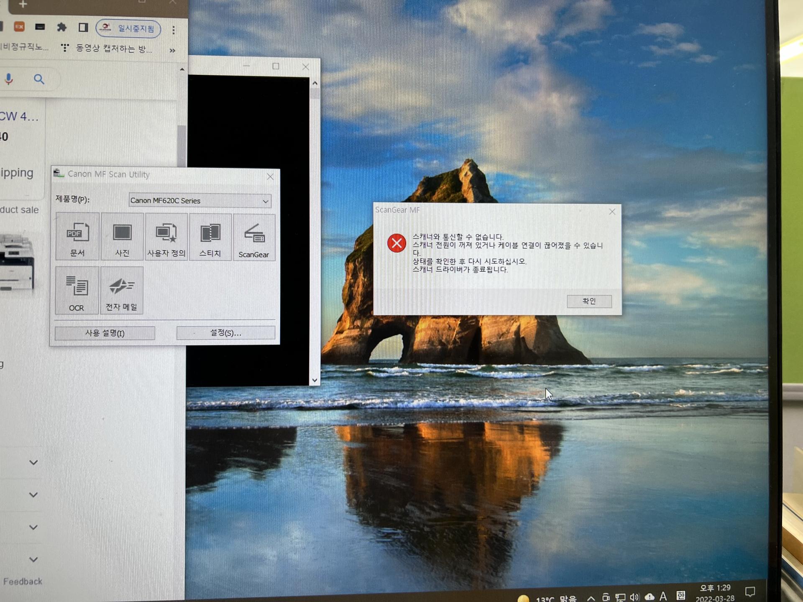The image size is (803, 602).
Task: Click scrollbar down arrow of black window
Action: pos(315,380)
